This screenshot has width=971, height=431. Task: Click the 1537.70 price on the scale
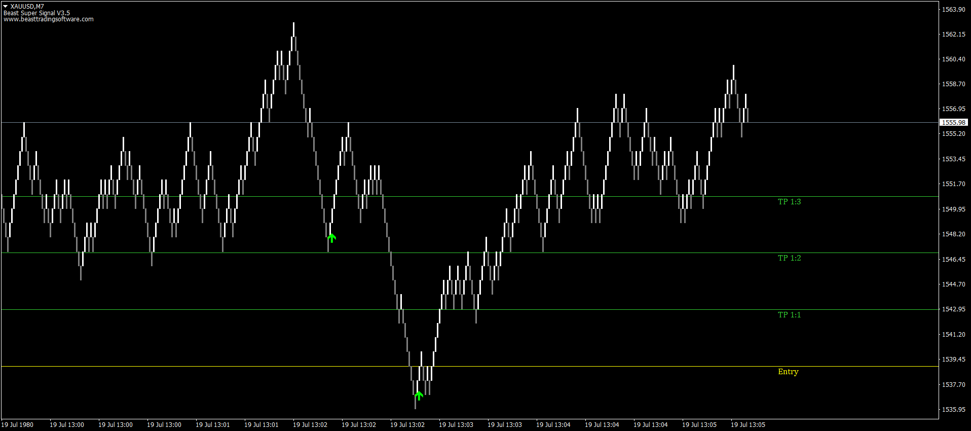pyautogui.click(x=954, y=385)
